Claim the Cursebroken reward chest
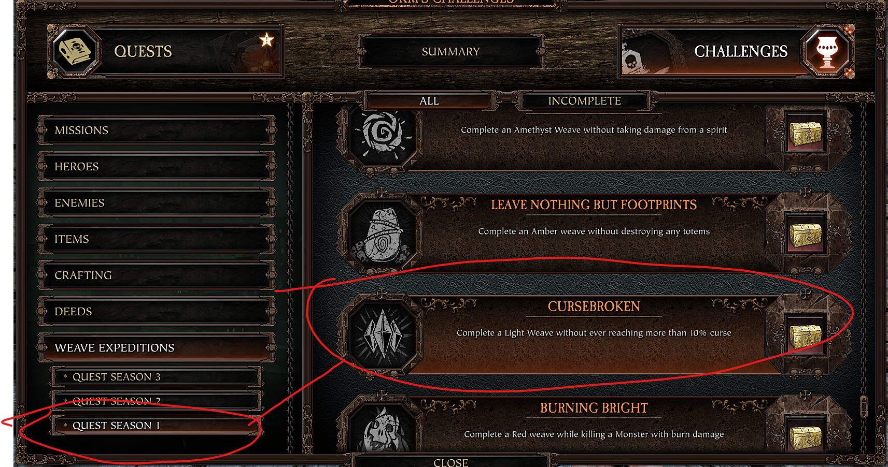The image size is (888, 467). click(x=805, y=335)
